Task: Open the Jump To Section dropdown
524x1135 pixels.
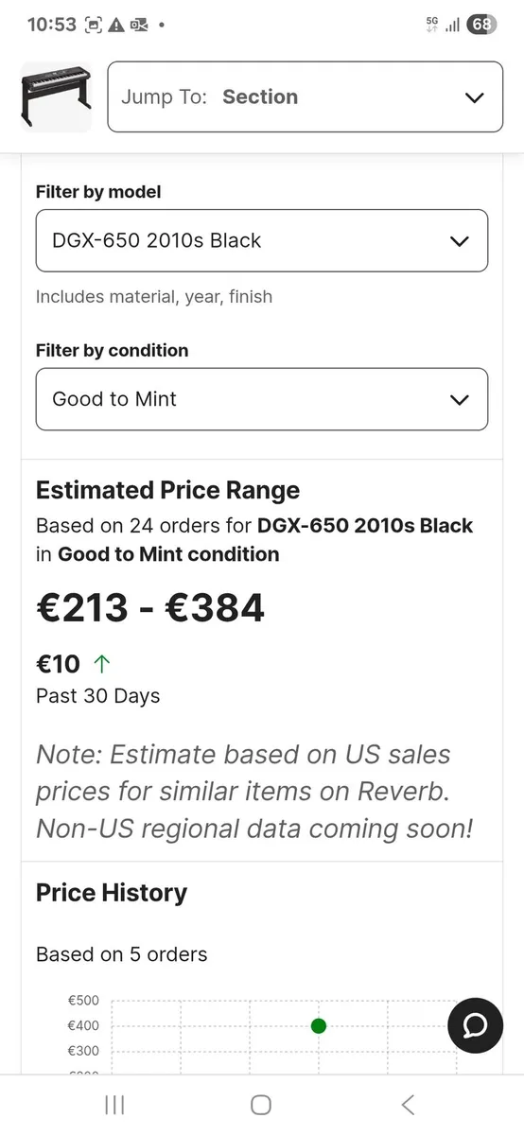Action: point(306,96)
